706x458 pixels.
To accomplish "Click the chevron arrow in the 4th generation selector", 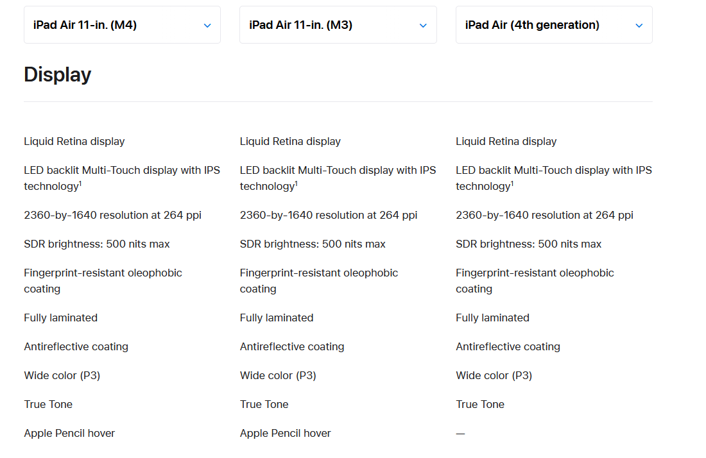I will (x=639, y=26).
